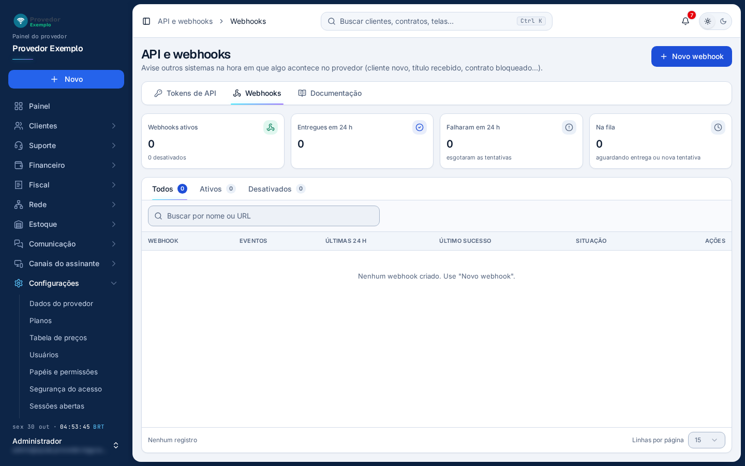Open Dados do provedor submenu item
Image resolution: width=745 pixels, height=466 pixels.
61,303
